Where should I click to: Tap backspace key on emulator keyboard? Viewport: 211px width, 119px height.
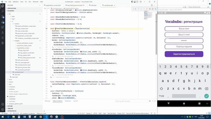pos(206,89)
